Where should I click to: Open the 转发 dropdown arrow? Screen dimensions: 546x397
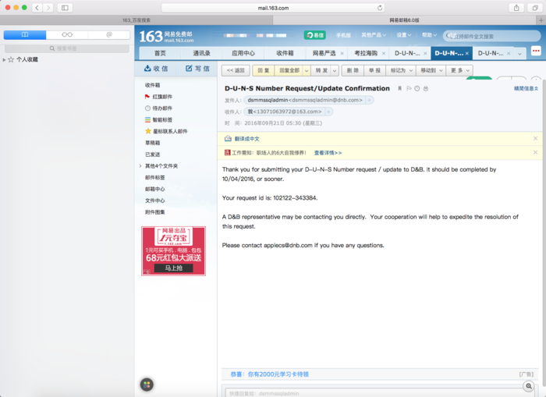[335, 71]
